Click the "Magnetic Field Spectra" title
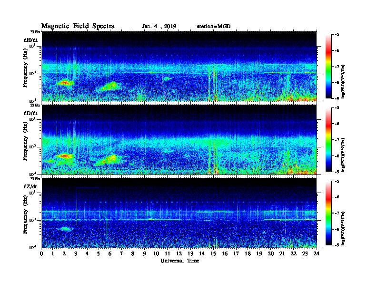The width and height of the screenshot is (377, 291). click(78, 26)
